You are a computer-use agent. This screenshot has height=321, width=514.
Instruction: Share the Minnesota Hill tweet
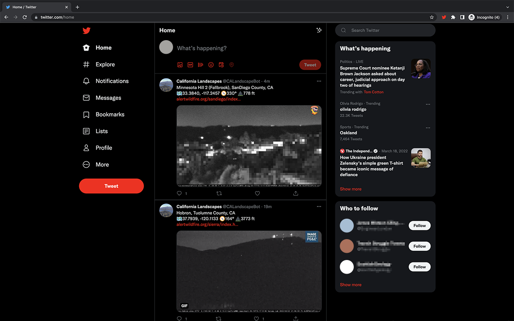[296, 193]
